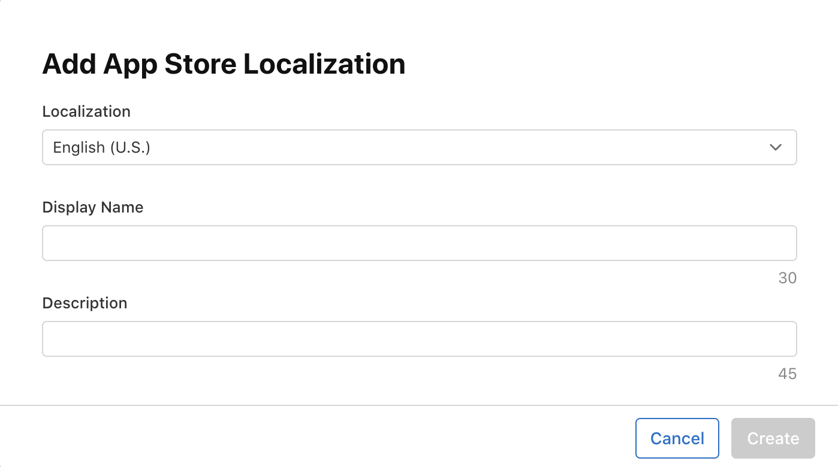The width and height of the screenshot is (838, 467).
Task: Click the Display Name character counter 30
Action: (x=787, y=278)
